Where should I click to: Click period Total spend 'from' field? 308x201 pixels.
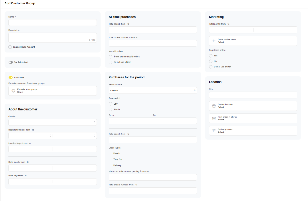131,140
